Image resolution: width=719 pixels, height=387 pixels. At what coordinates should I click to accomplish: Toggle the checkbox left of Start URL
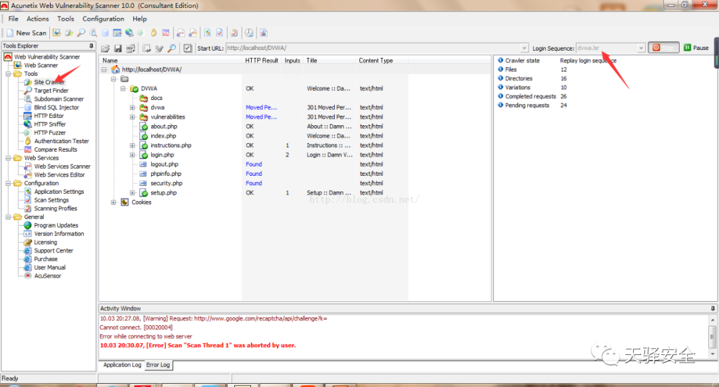[x=188, y=48]
